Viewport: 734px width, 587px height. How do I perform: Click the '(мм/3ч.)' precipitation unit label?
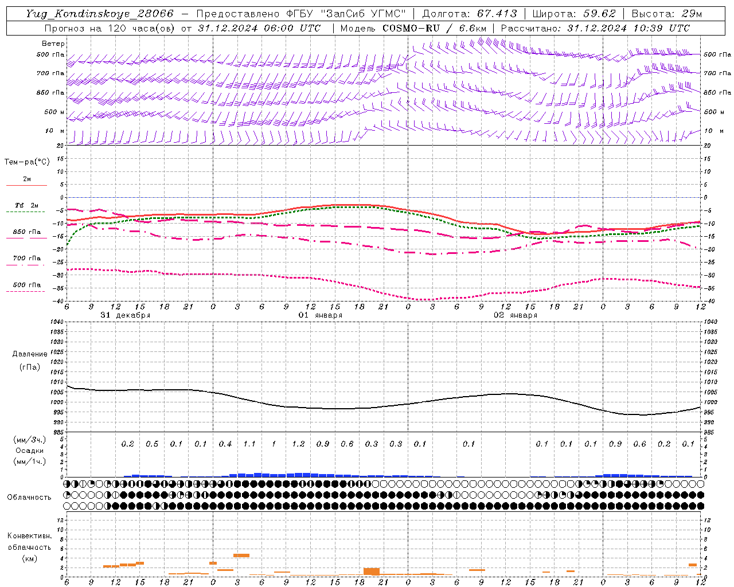(x=30, y=440)
